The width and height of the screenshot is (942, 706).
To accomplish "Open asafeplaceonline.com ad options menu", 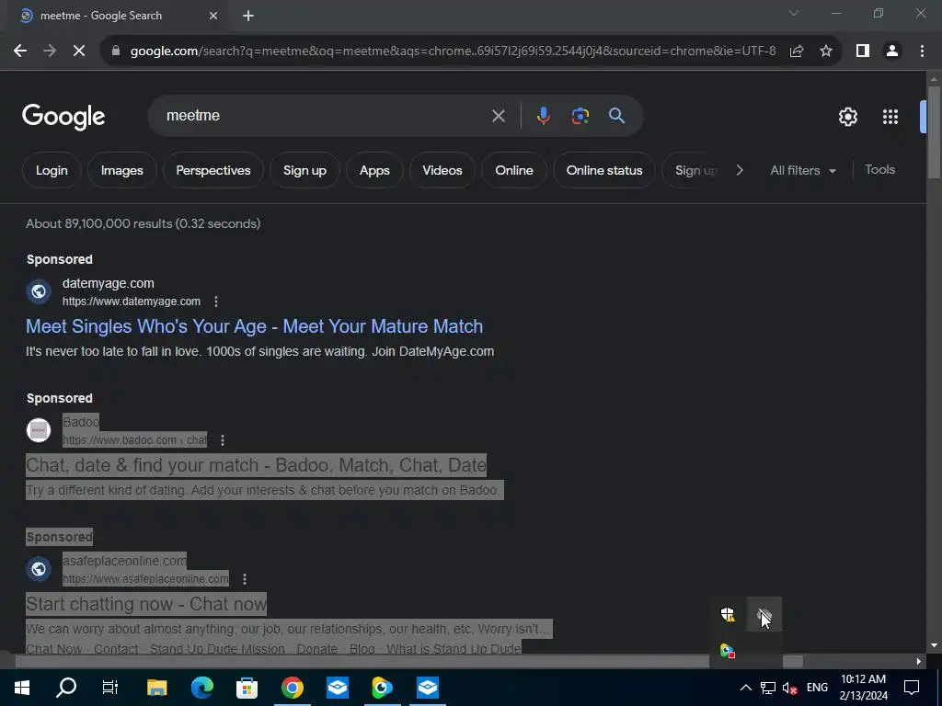I will (x=245, y=579).
